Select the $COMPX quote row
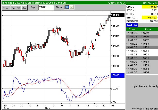Screen dimensions: 158x110 point(142,21)
